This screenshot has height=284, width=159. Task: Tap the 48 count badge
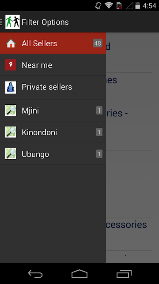(x=98, y=43)
